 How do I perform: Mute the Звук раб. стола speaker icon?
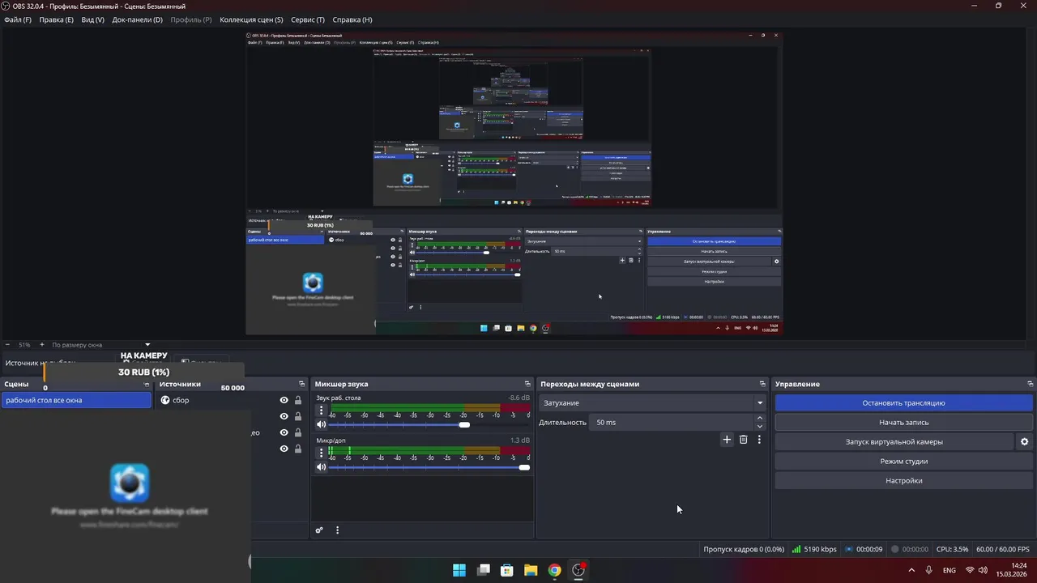(x=321, y=424)
